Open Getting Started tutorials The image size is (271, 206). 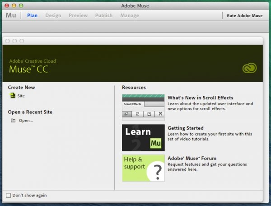pos(186,128)
